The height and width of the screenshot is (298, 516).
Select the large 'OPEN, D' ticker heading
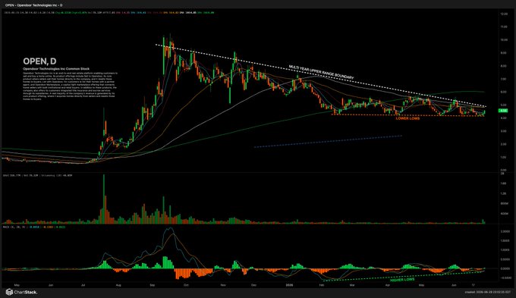[39, 61]
